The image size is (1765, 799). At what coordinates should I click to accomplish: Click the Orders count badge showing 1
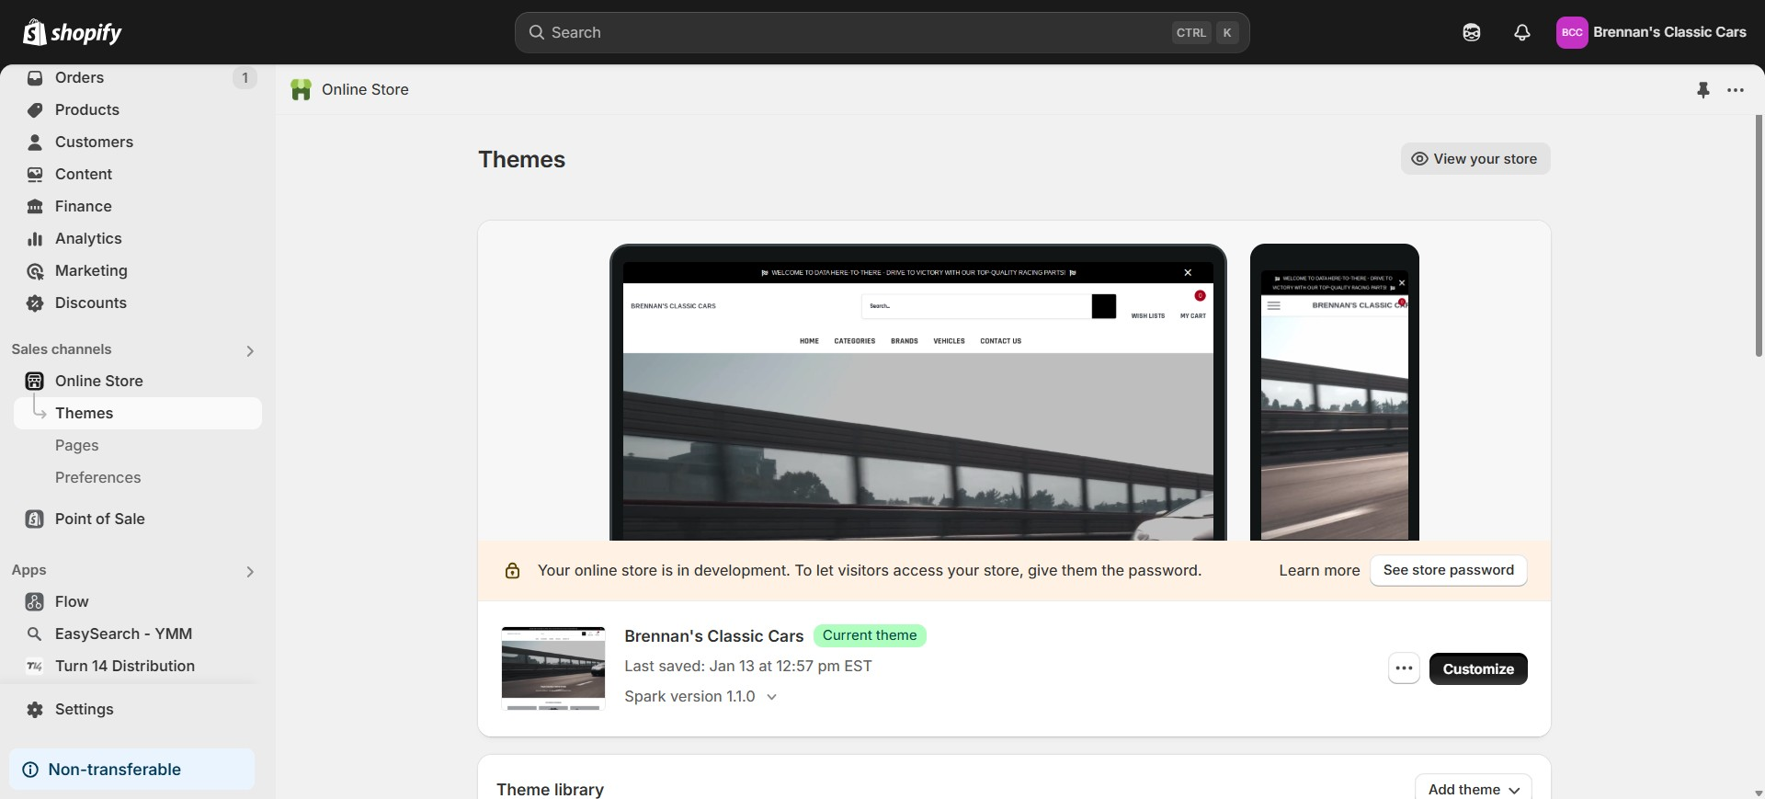(245, 78)
